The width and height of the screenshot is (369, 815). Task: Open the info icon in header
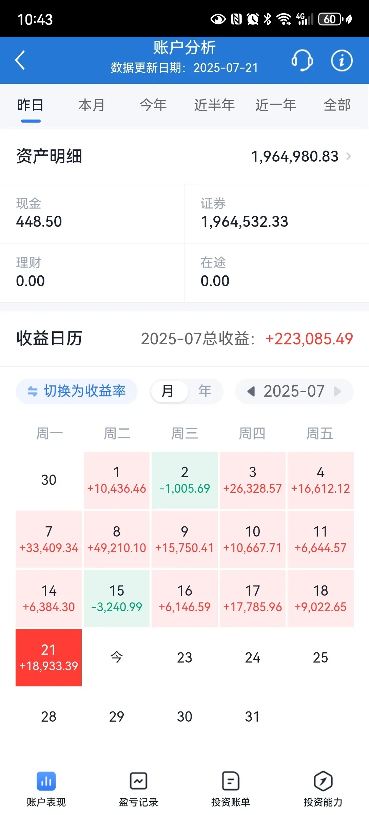pos(342,60)
